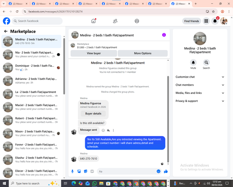Click the More Options button
The width and height of the screenshot is (233, 187).
click(143, 53)
